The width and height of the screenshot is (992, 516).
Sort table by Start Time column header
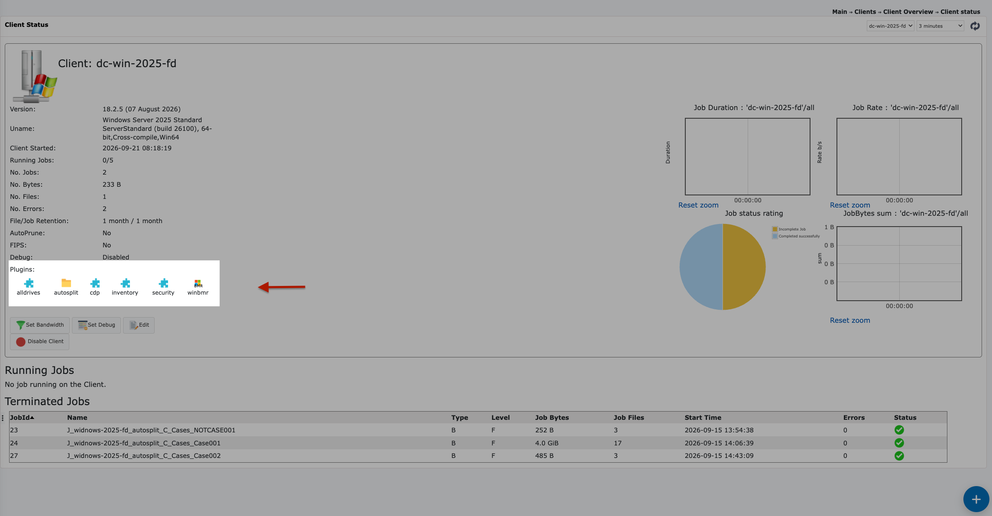click(x=703, y=418)
